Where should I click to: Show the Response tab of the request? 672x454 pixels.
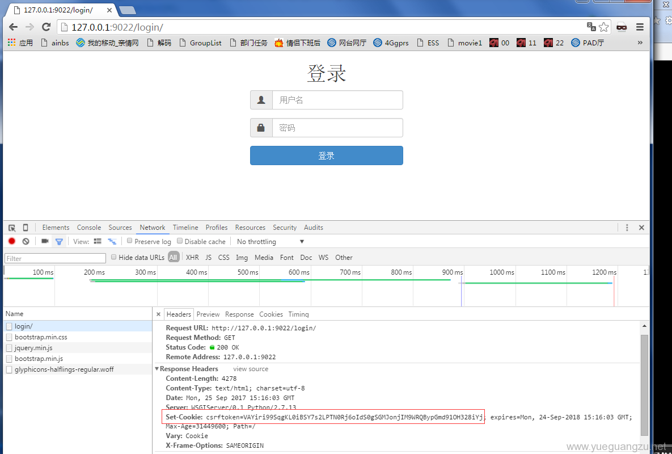pos(239,314)
